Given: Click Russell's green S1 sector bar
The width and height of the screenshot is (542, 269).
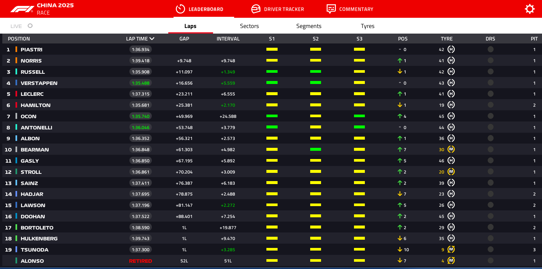Looking at the screenshot, I should pos(272,71).
